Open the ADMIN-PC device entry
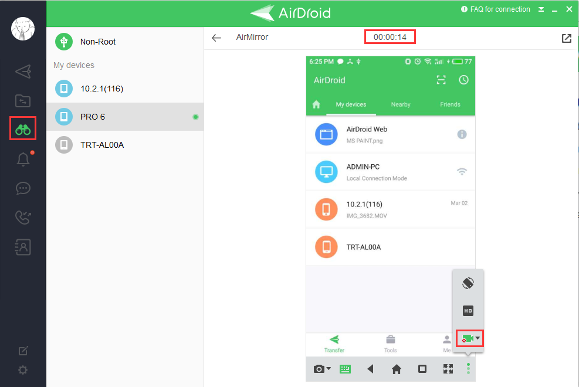Screen dimensions: 579x387 tap(391, 172)
